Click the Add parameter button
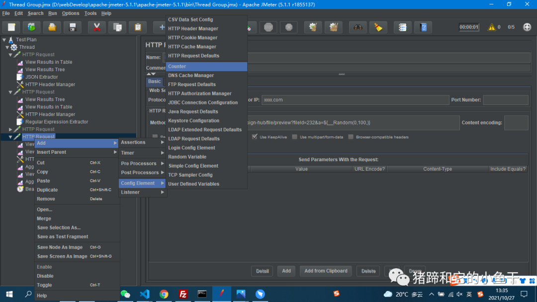Image resolution: width=537 pixels, height=302 pixels. (286, 271)
